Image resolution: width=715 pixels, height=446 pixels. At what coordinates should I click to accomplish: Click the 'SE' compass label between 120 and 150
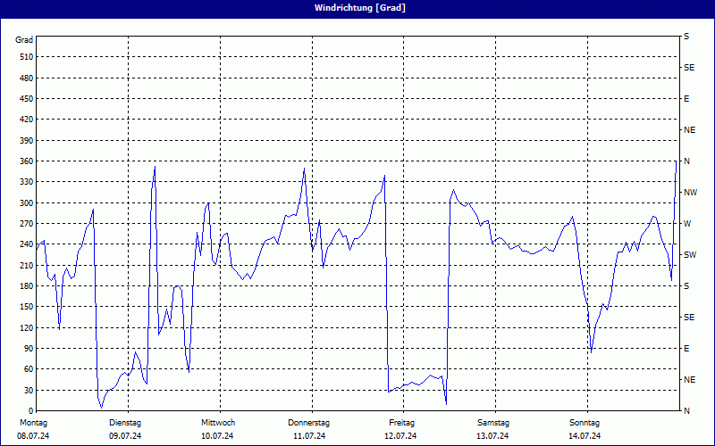pos(689,318)
